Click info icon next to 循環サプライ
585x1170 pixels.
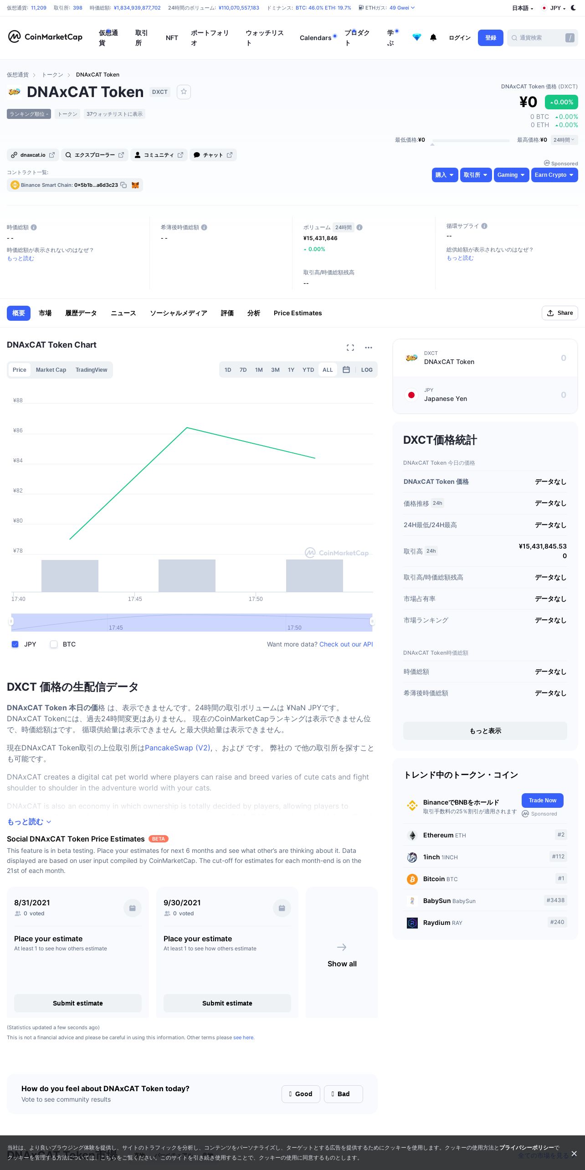484,226
